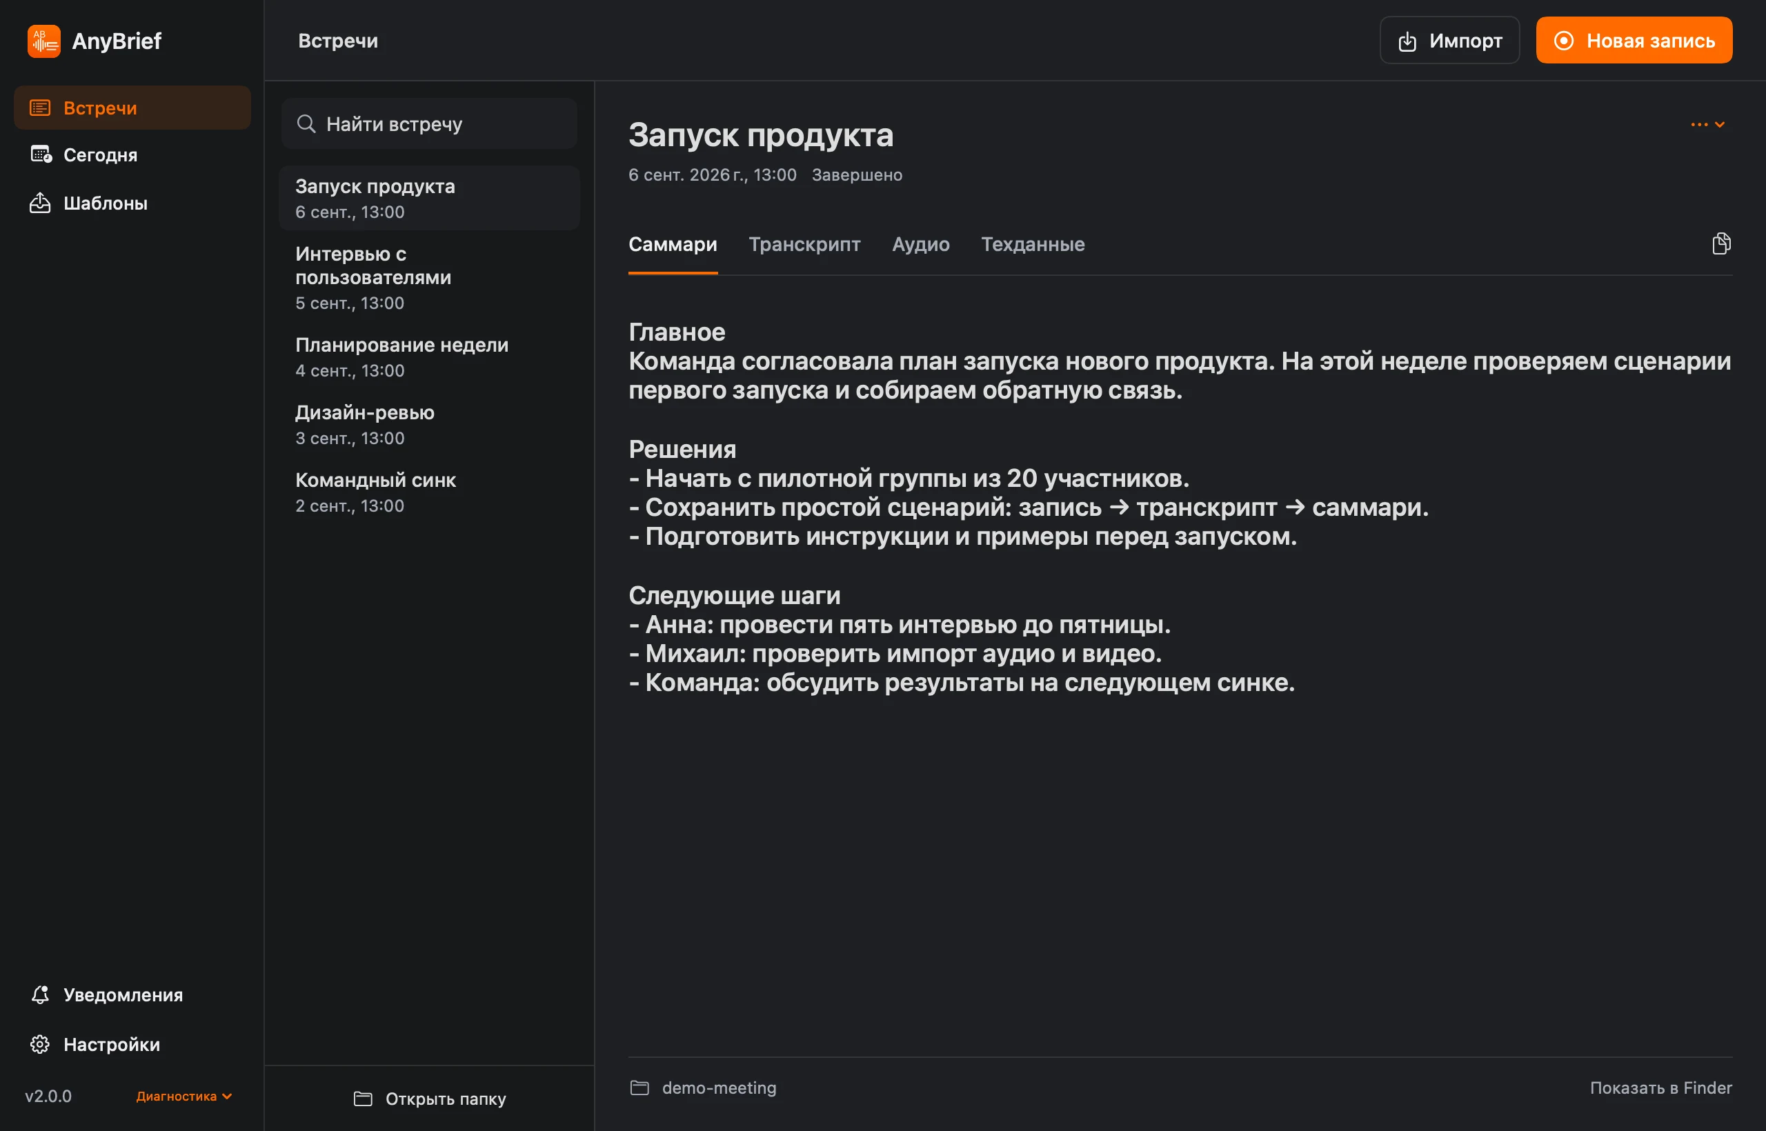The height and width of the screenshot is (1131, 1766).
Task: Copy summary with the copy icon
Action: tap(1721, 243)
